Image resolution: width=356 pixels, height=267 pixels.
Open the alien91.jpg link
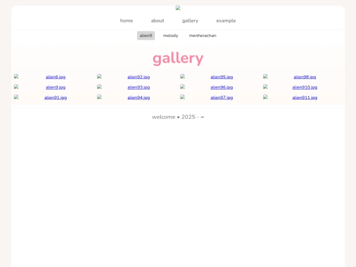coord(55,98)
